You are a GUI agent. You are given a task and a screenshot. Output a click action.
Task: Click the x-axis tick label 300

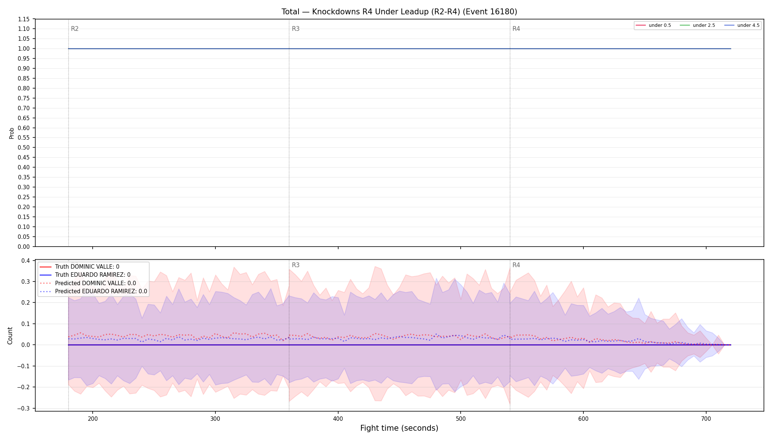(215, 419)
